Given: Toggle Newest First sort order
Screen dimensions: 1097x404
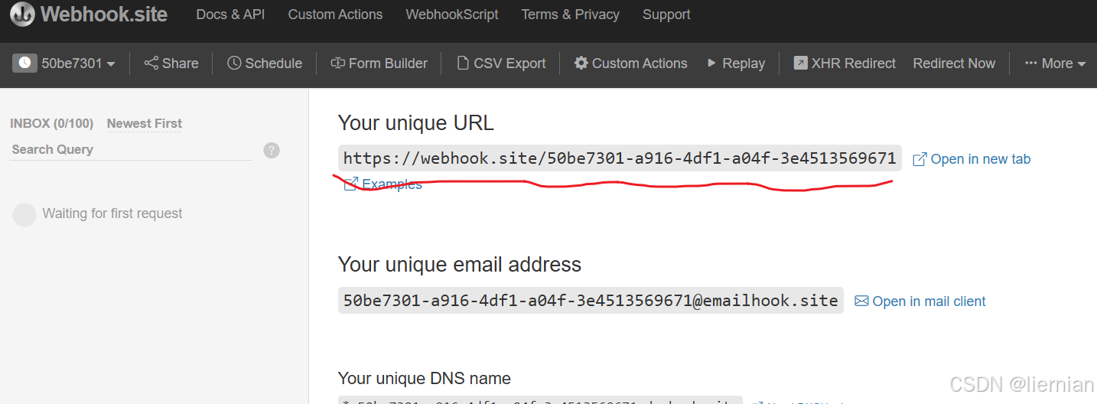Looking at the screenshot, I should (x=145, y=123).
